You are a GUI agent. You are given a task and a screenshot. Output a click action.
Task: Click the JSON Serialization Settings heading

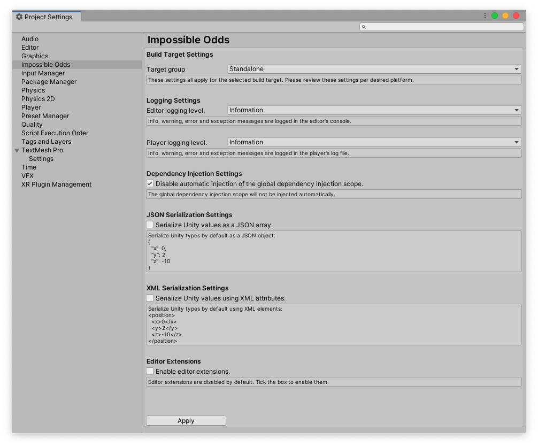point(189,215)
